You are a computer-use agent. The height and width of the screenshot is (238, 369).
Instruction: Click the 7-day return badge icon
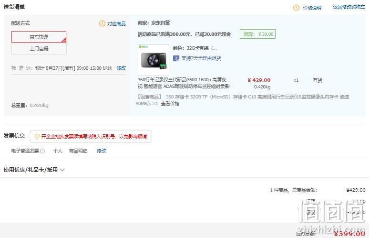[x=176, y=58]
